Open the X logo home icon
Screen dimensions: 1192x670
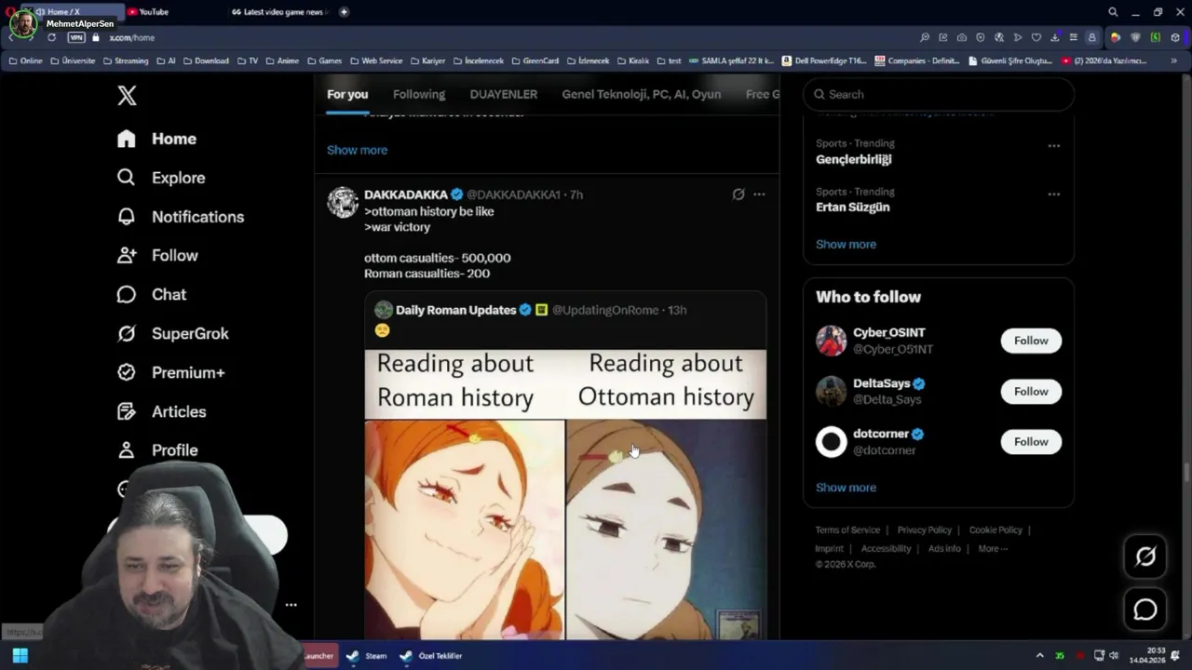click(x=127, y=95)
